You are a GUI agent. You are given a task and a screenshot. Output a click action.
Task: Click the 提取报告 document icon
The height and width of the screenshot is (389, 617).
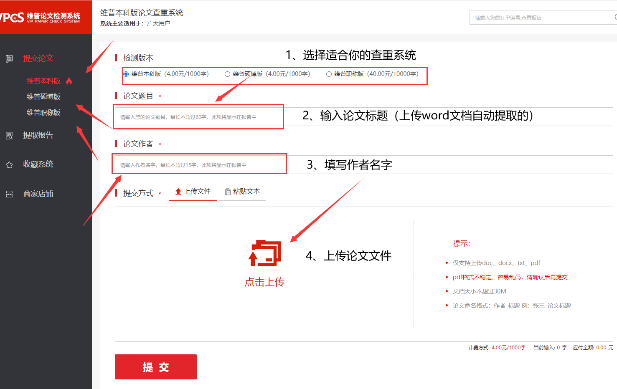coord(9,136)
